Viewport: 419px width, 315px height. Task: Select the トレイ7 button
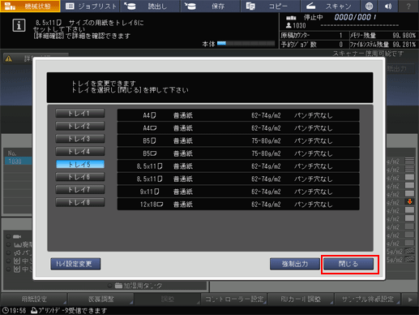80,189
